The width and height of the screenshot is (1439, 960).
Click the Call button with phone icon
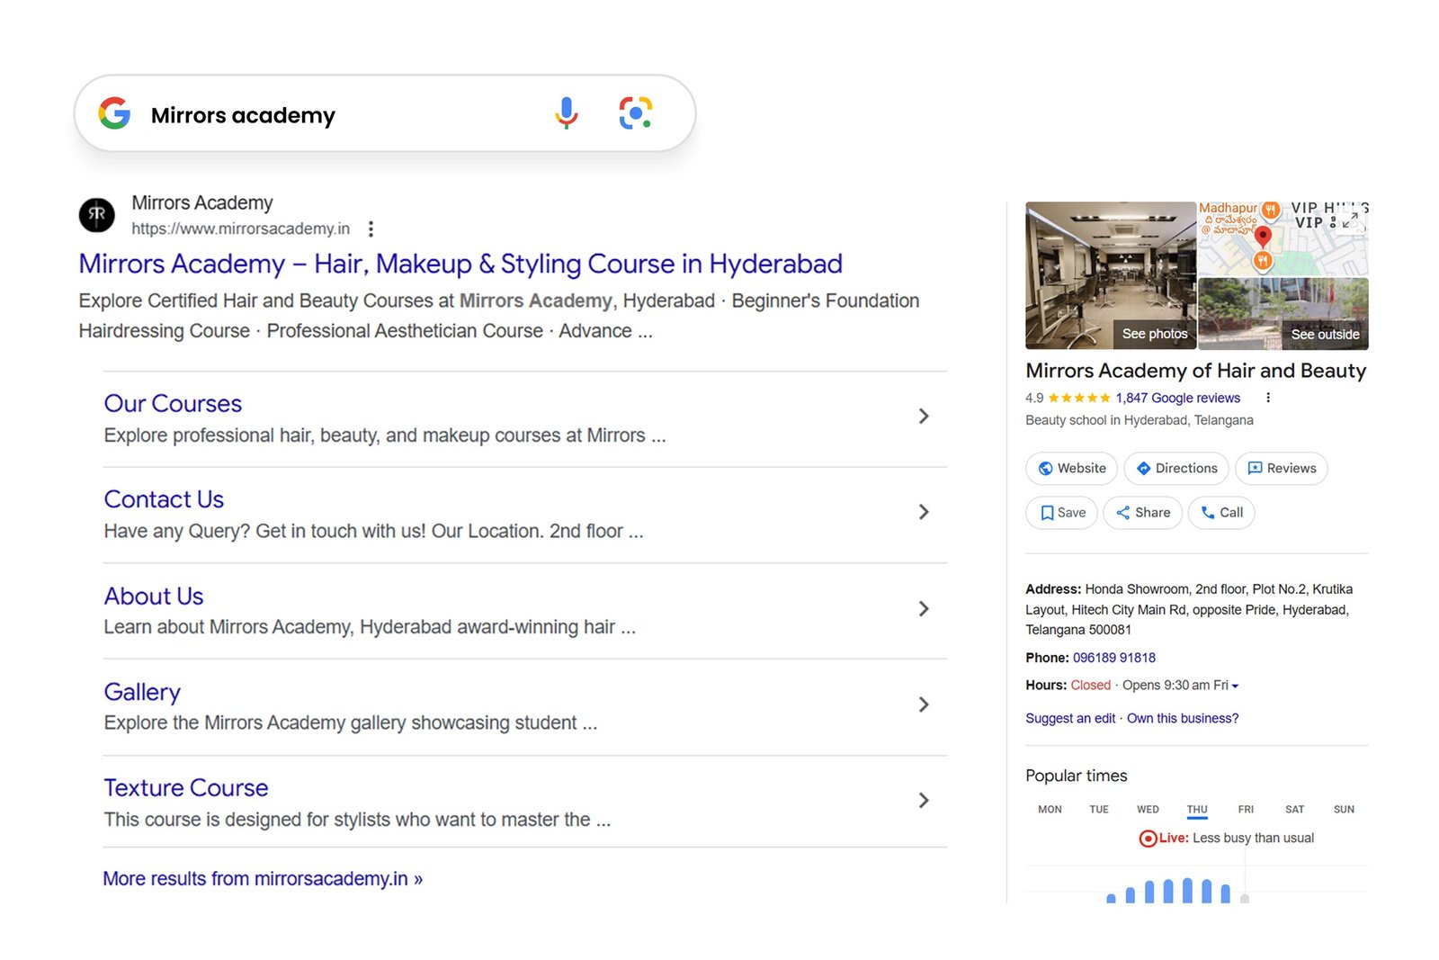click(x=1220, y=513)
